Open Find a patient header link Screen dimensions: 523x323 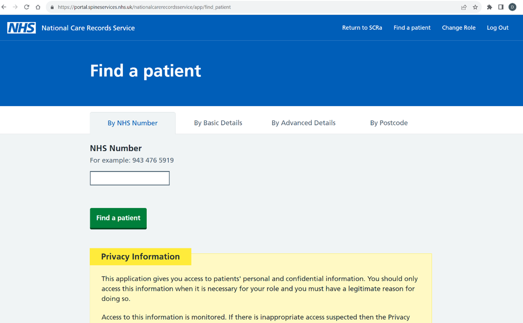tap(412, 28)
